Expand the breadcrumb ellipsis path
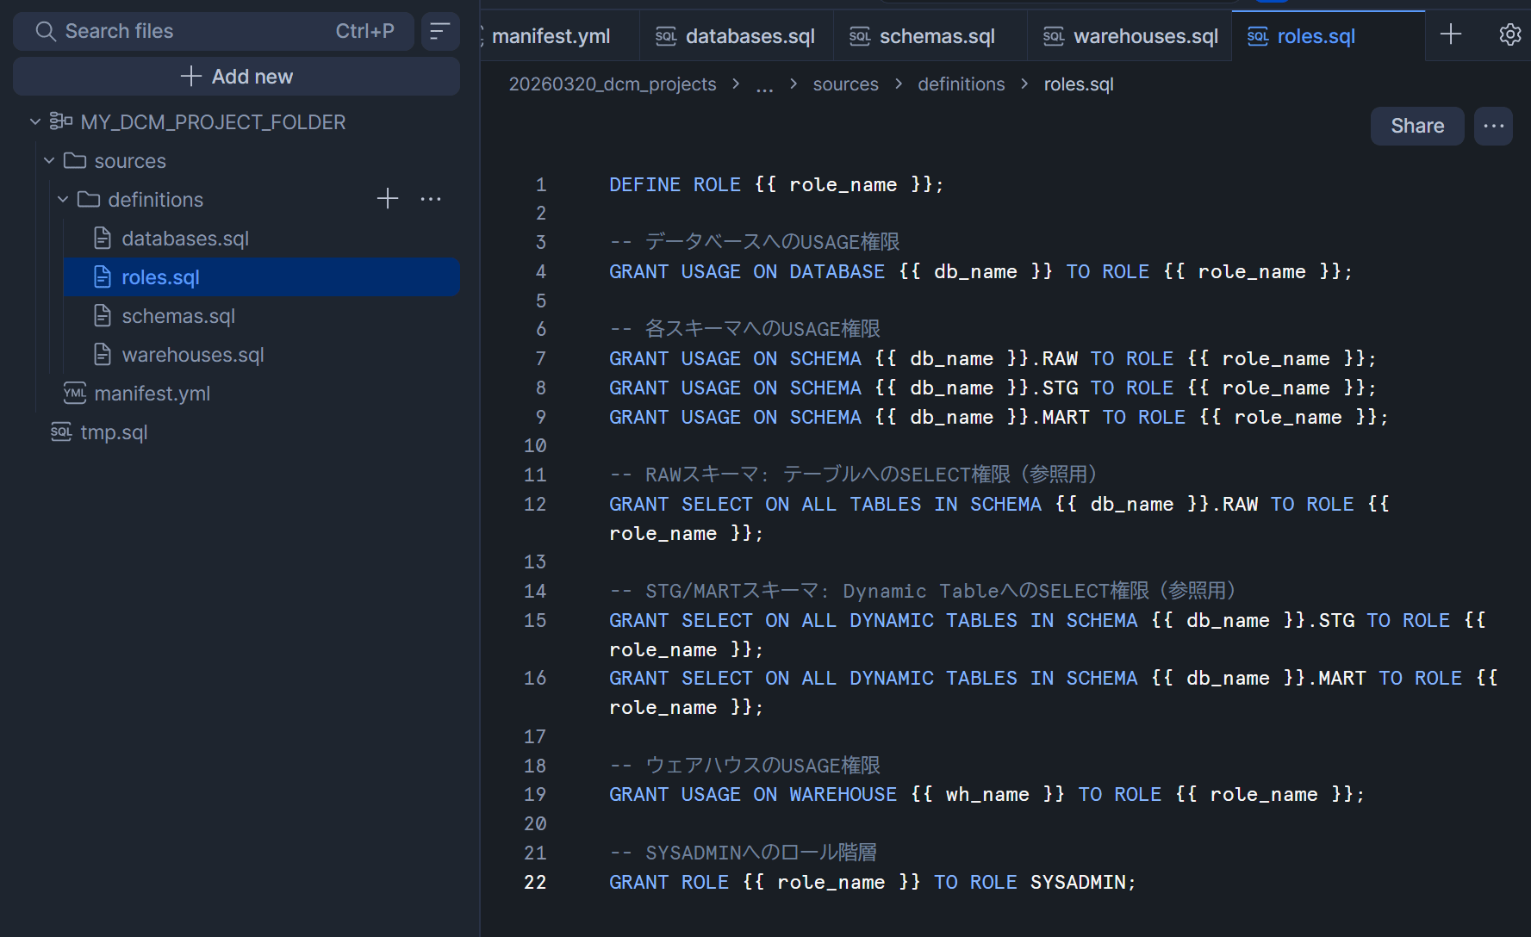This screenshot has height=937, width=1531. tap(764, 84)
